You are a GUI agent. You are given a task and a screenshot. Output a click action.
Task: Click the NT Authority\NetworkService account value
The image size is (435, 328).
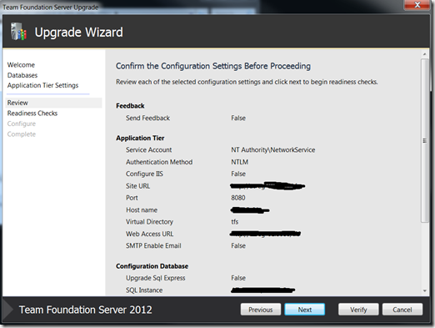(273, 150)
